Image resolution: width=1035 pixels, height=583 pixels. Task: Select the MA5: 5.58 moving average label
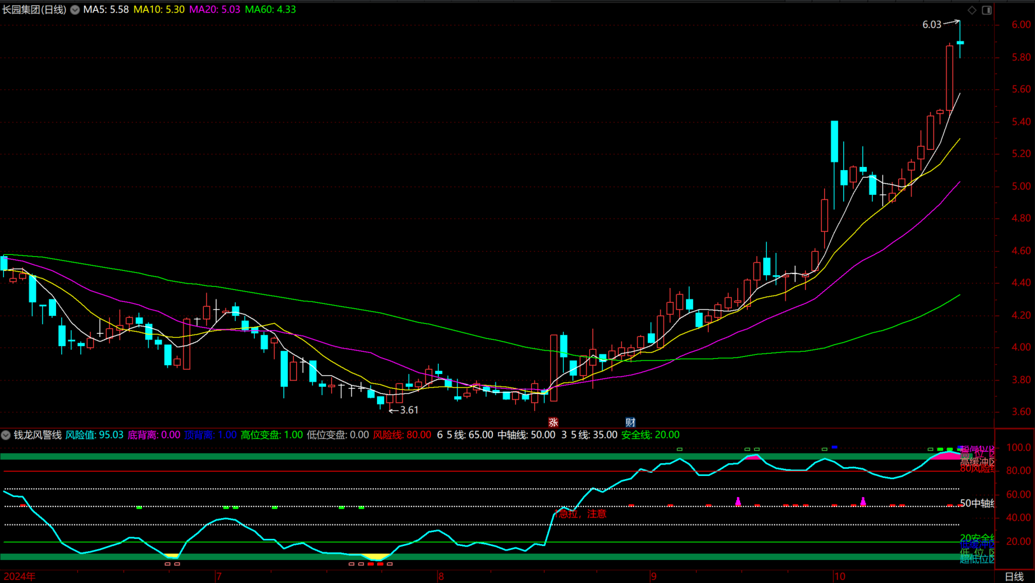point(106,10)
